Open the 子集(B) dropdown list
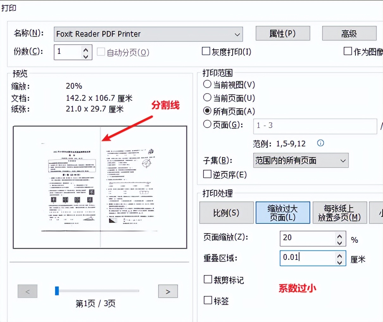383x322 pixels. tap(343, 161)
